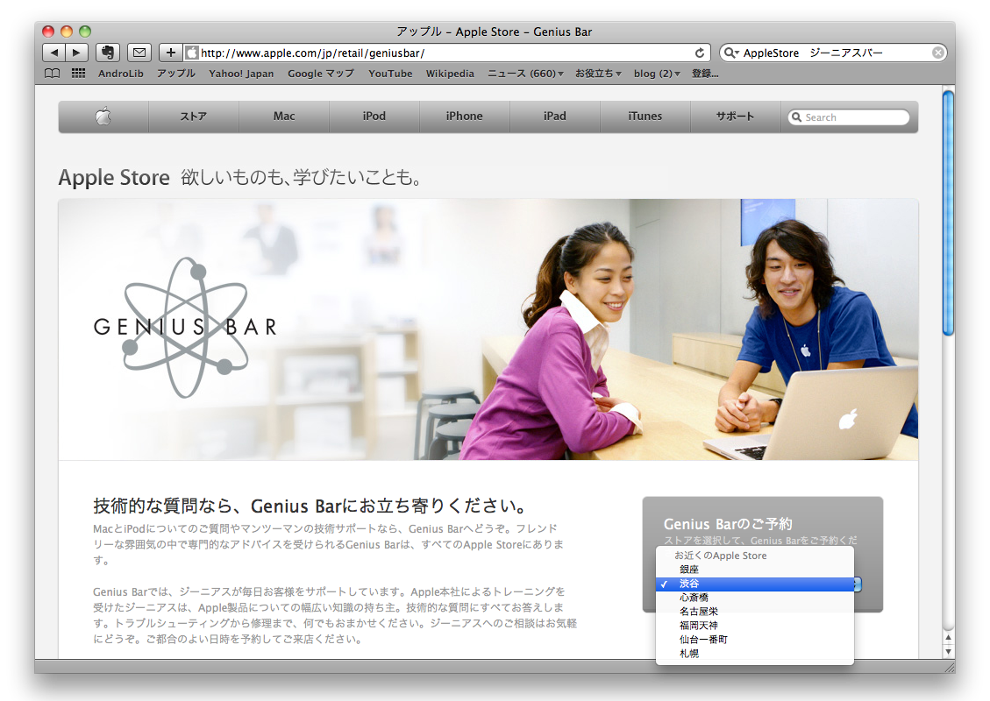Click the URL address bar
This screenshot has width=990, height=701.
pos(445,53)
